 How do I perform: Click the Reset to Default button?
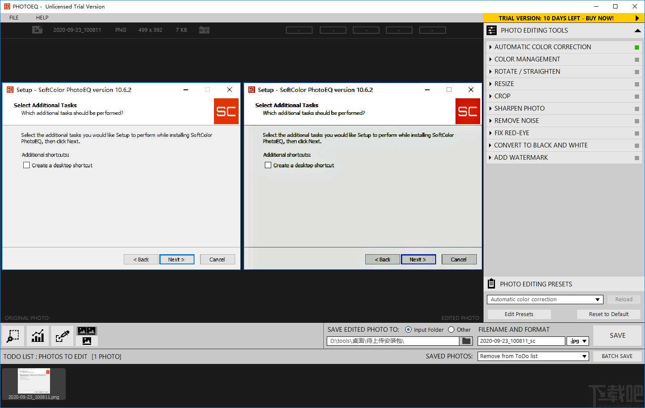click(609, 314)
